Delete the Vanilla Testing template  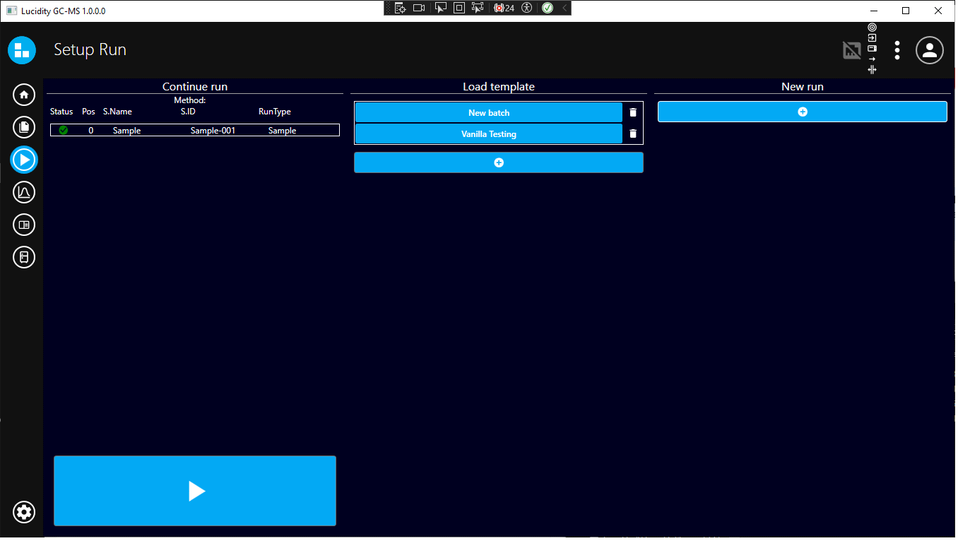[633, 133]
